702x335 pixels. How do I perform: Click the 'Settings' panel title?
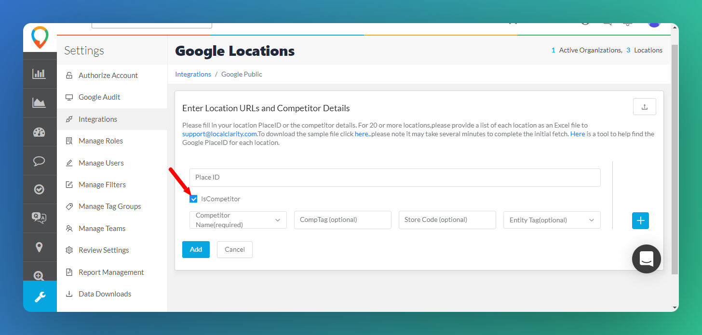tap(84, 51)
